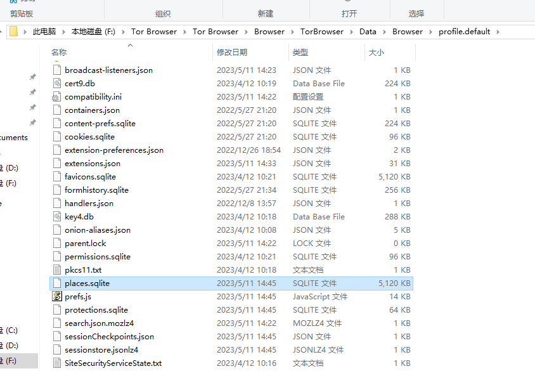Viewport: 535px width, 371px height.
Task: Expand chevron after second Tor Browser breadcrumb
Action: (246, 32)
